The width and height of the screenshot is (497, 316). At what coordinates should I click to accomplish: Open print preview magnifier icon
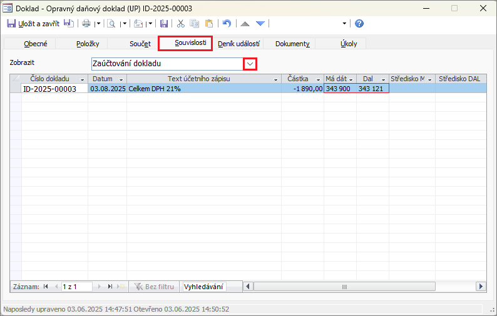click(111, 23)
